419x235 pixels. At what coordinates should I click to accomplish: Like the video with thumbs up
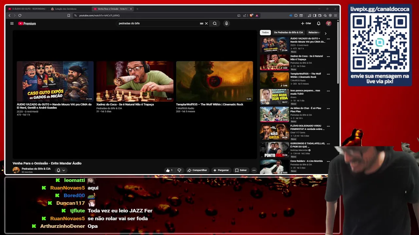click(x=169, y=170)
